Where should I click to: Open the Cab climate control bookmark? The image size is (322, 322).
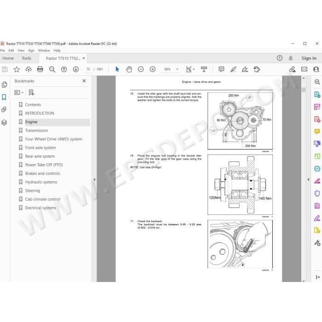42,199
